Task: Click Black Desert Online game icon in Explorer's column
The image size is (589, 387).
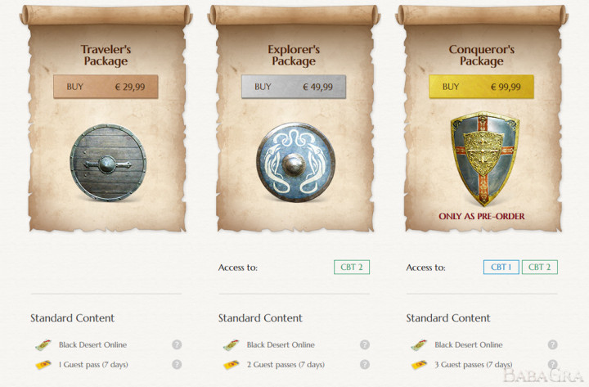Action: click(x=231, y=345)
